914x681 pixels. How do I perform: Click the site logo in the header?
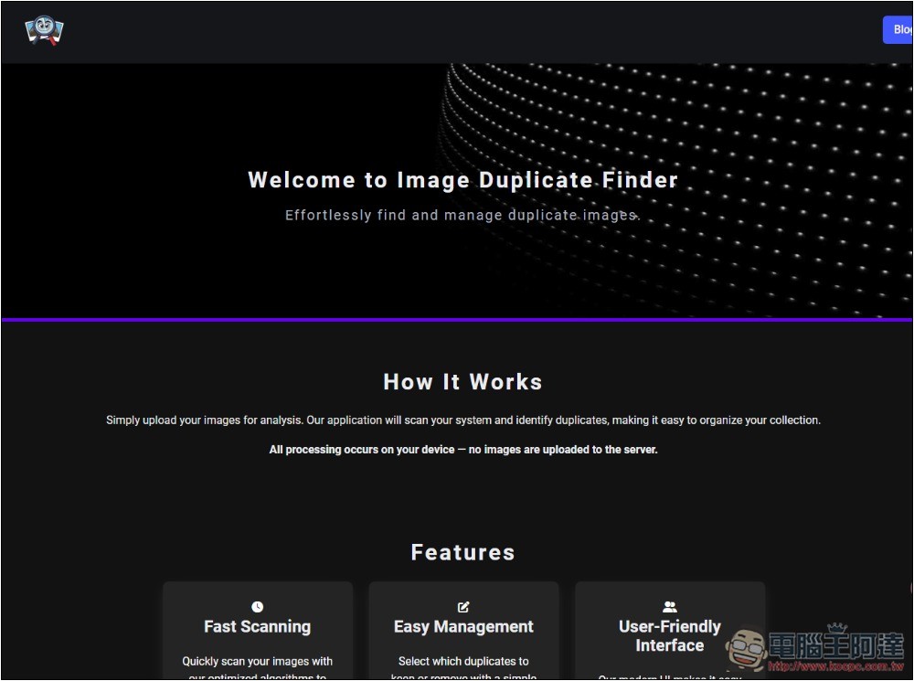tap(44, 30)
